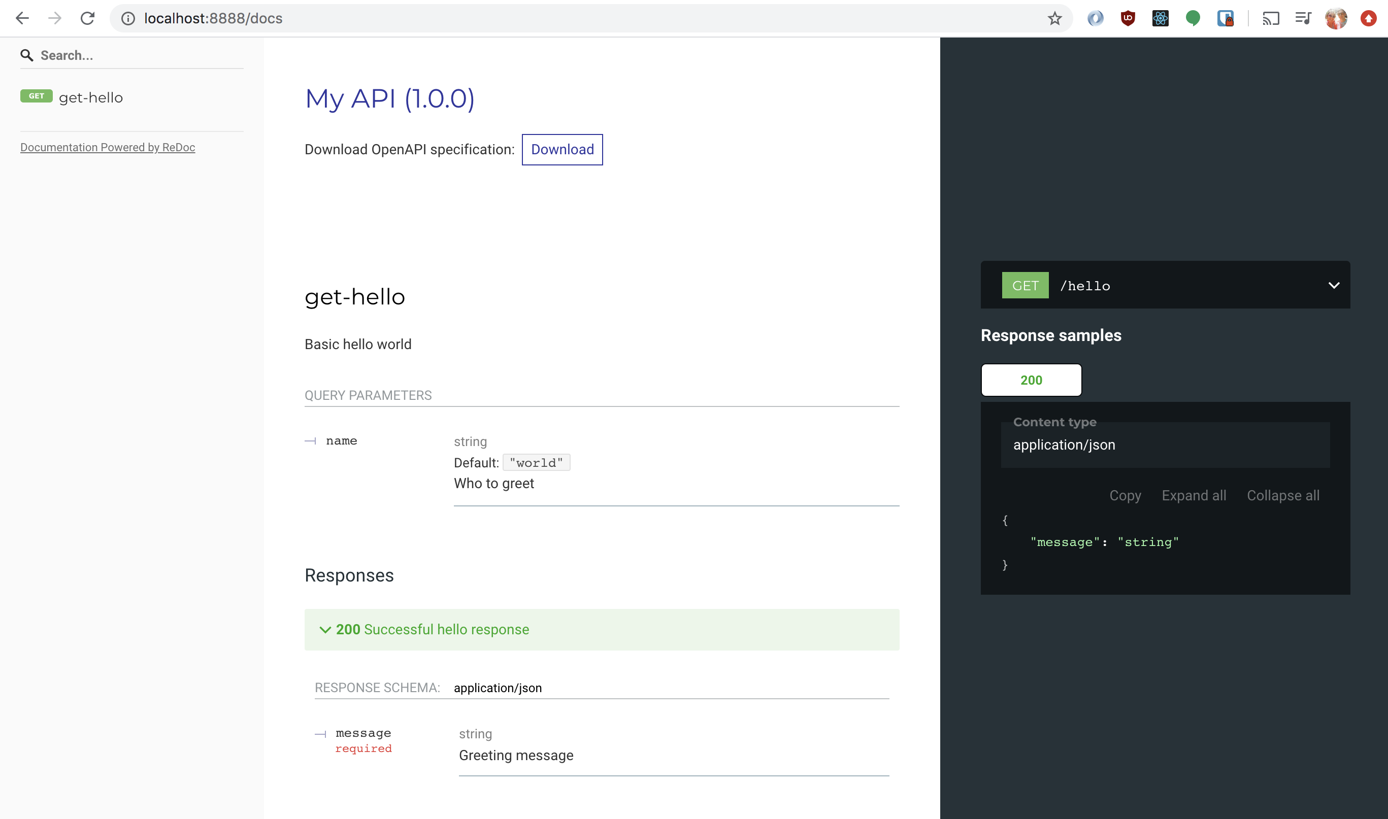Copy the response sample JSON

1125,496
